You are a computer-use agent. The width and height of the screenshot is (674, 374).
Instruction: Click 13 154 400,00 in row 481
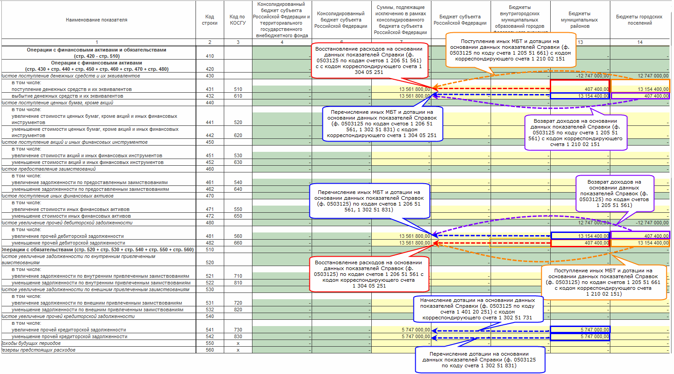(593, 236)
